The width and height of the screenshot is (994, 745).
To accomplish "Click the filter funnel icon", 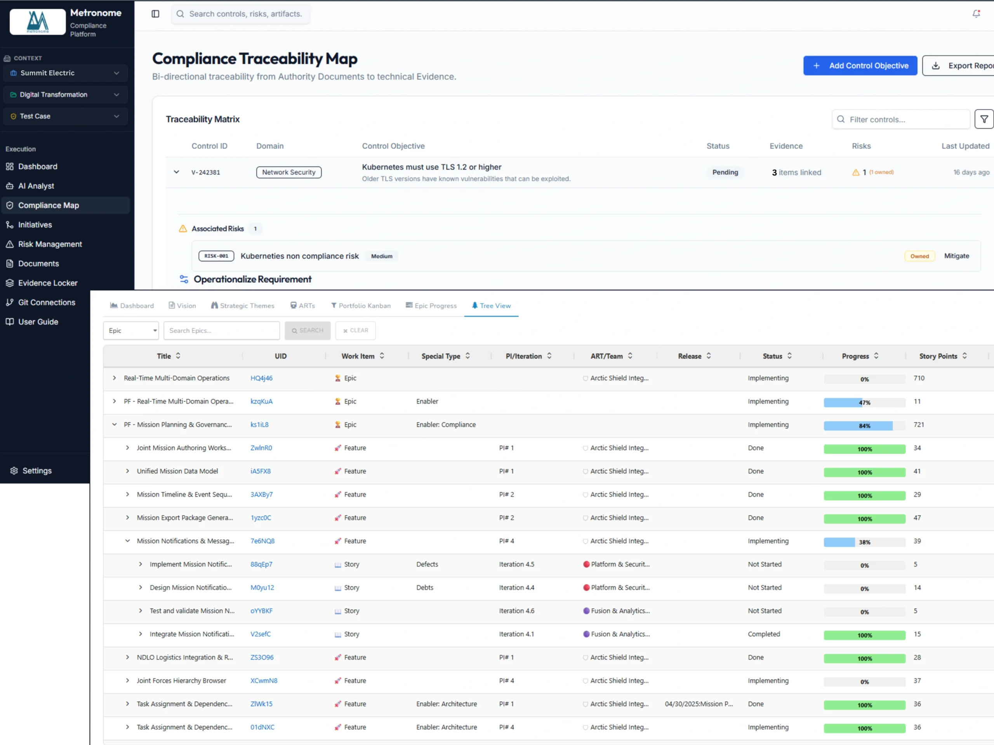I will [984, 120].
